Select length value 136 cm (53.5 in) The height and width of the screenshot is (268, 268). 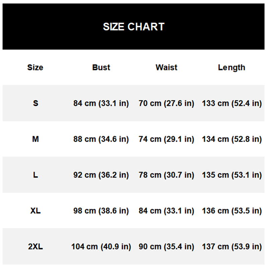(x=232, y=211)
